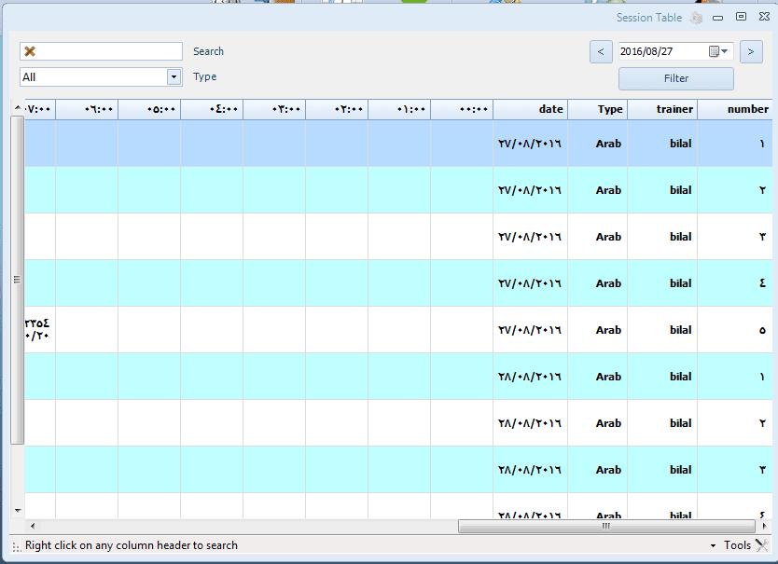
Task: Click the vertical scrollbar thumb
Action: (x=17, y=279)
